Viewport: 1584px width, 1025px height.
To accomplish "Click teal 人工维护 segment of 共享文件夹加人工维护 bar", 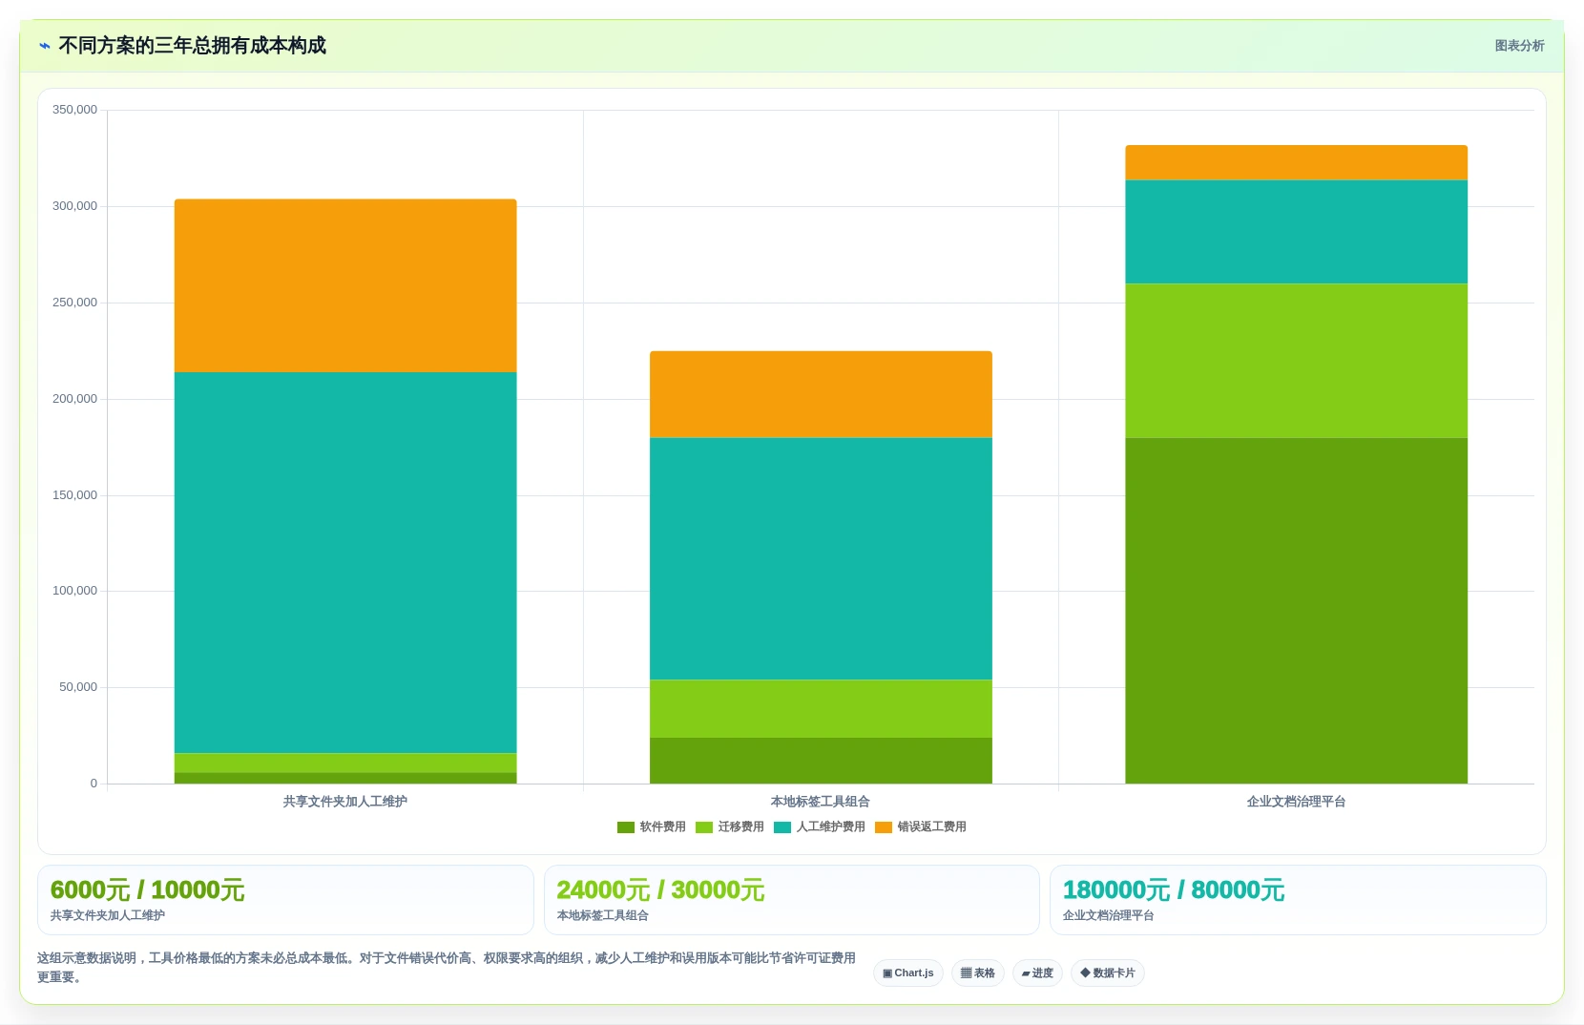I will coord(345,563).
